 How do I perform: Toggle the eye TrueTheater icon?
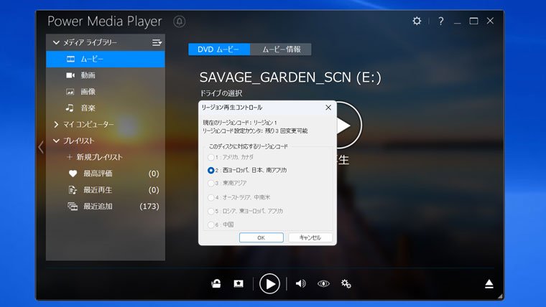[x=323, y=284]
